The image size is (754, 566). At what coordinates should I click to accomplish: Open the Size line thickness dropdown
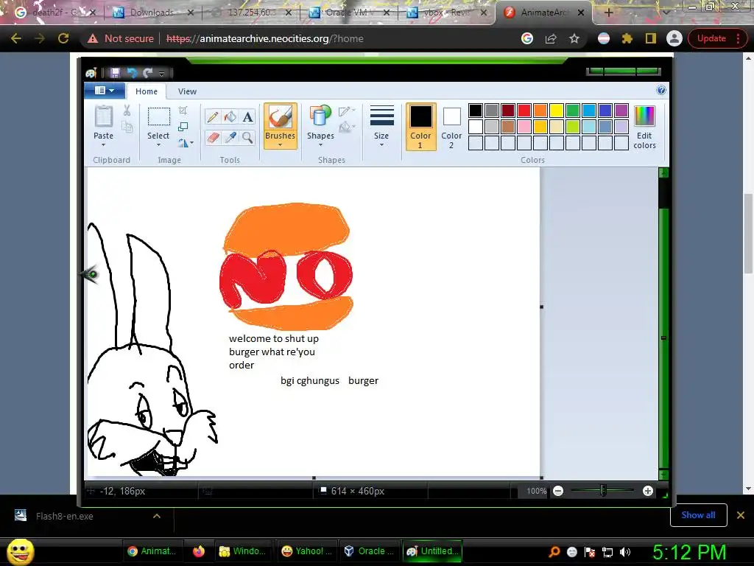click(382, 126)
